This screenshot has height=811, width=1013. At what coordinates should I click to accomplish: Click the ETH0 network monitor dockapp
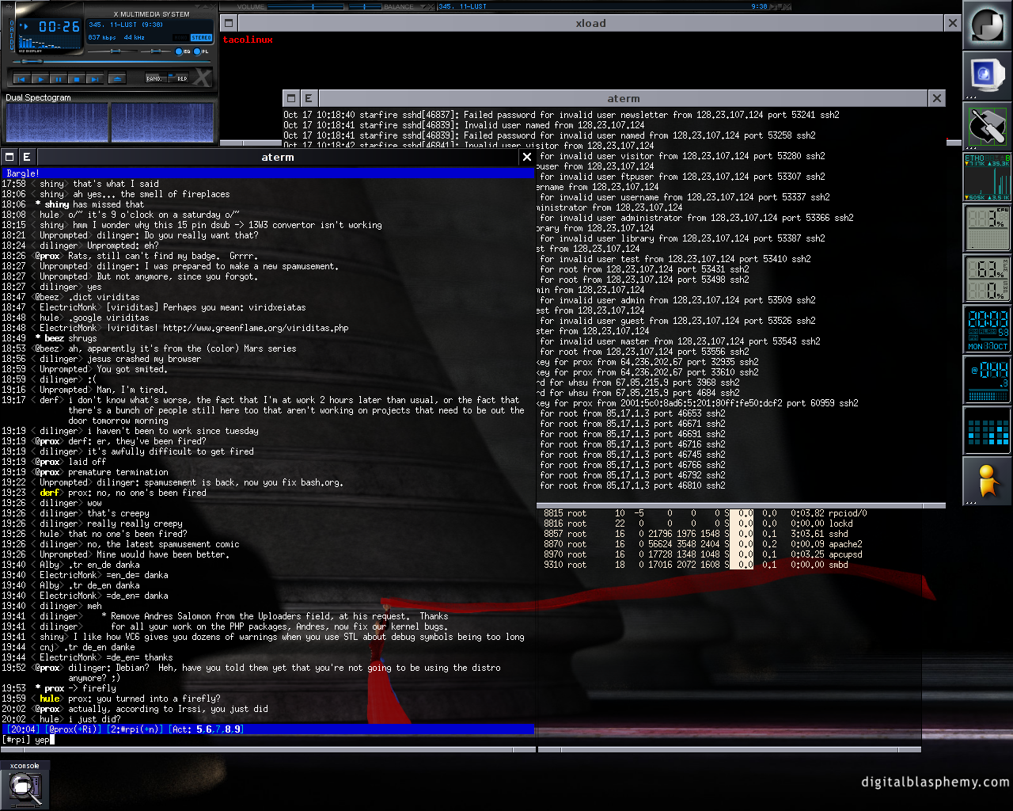tap(988, 177)
